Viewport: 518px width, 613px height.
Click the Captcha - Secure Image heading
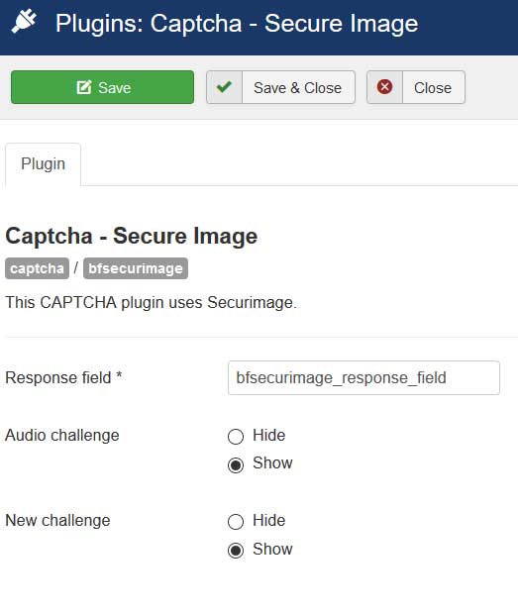(x=132, y=236)
